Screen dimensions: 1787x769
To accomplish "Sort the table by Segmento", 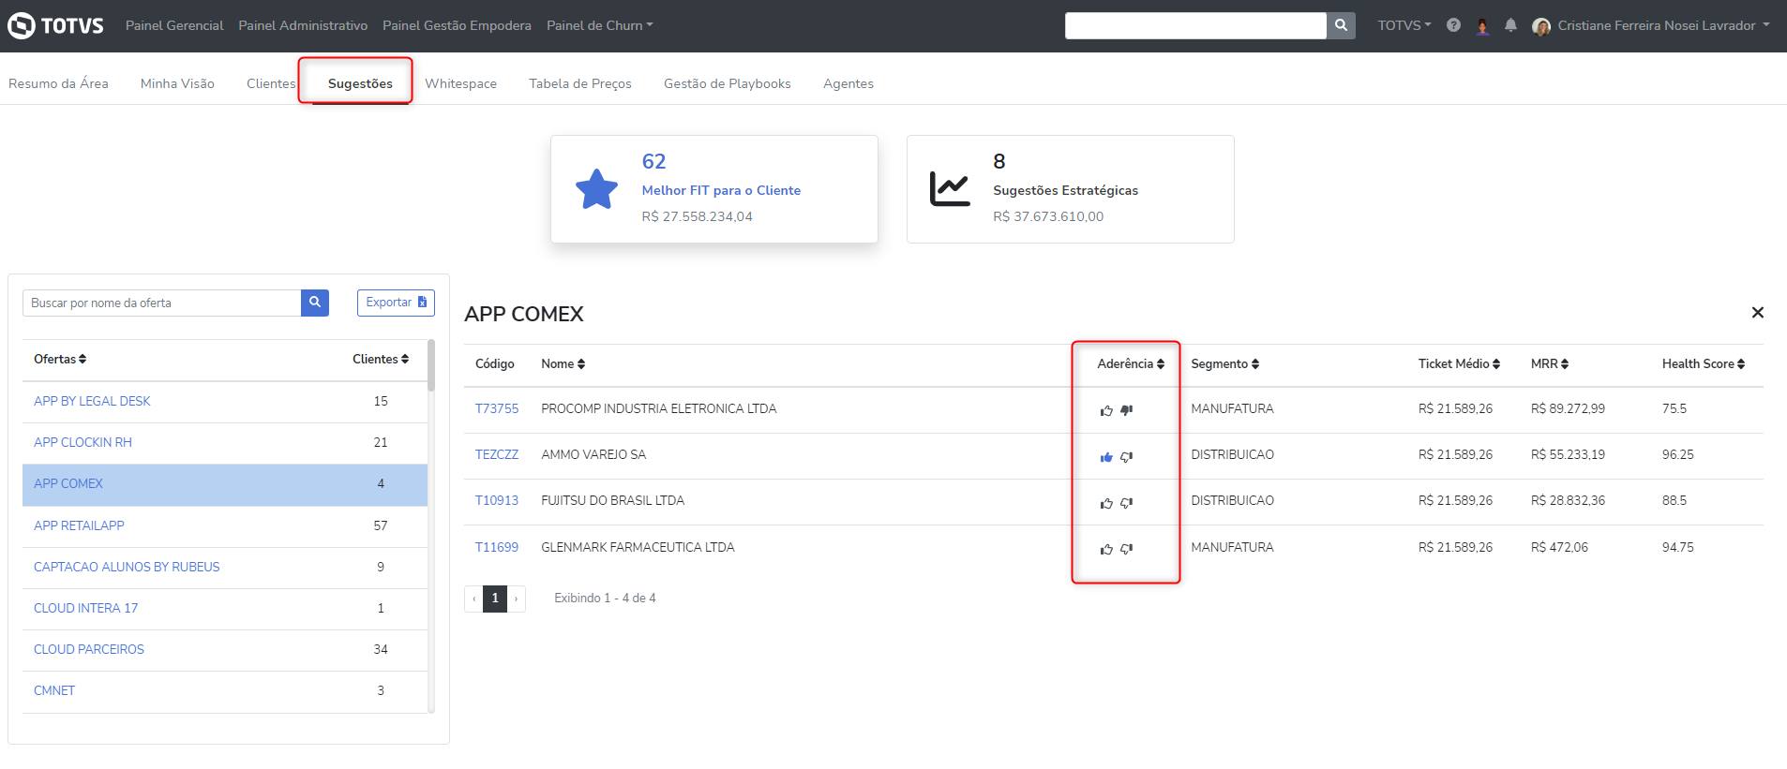I will point(1225,363).
